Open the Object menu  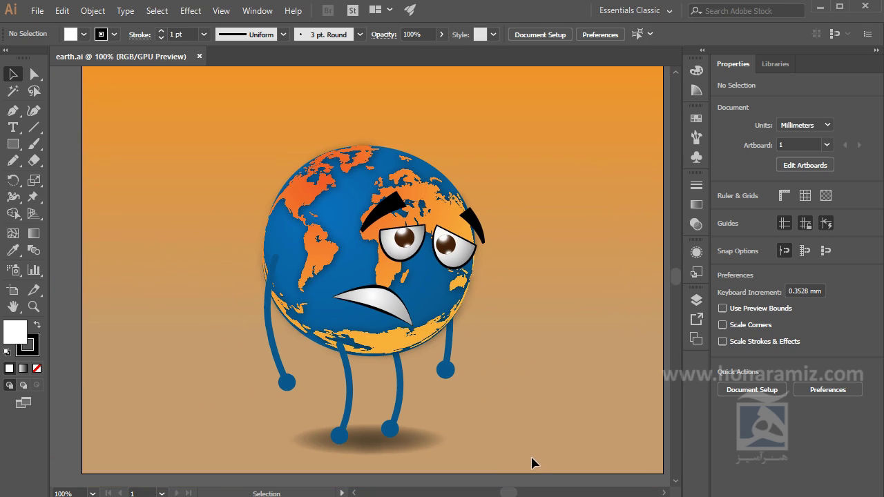[x=93, y=11]
